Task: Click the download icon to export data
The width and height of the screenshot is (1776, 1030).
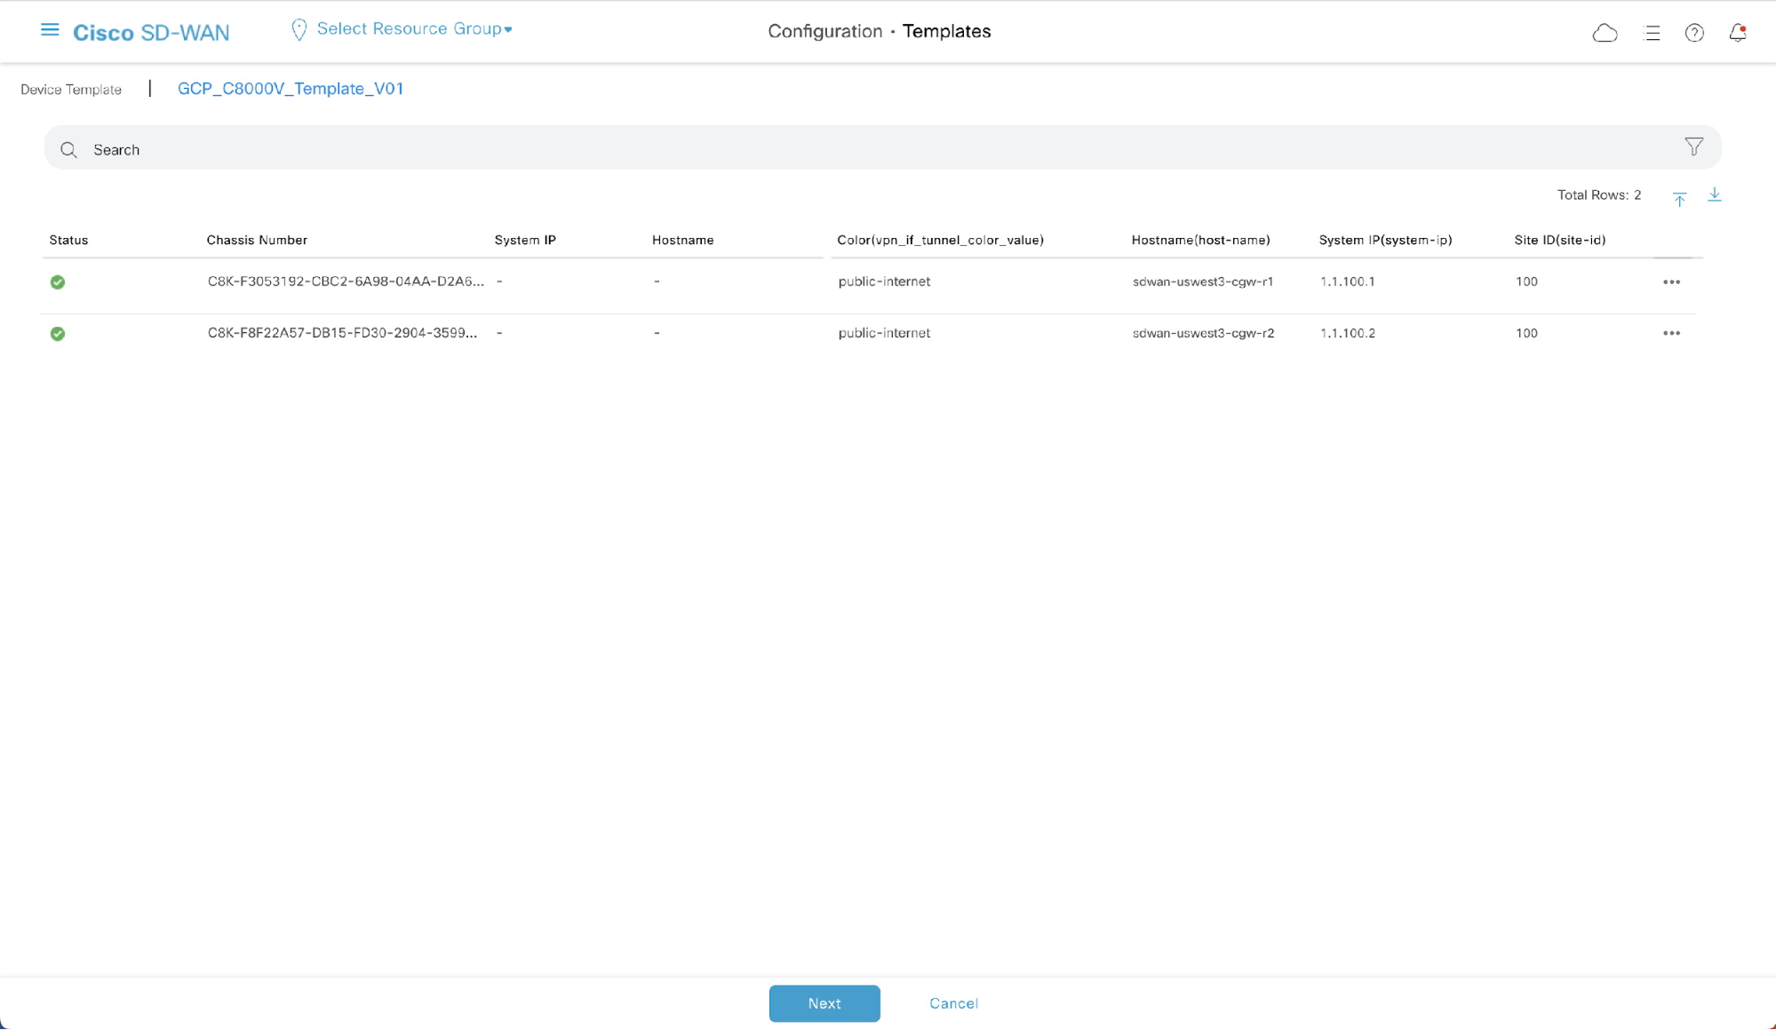Action: coord(1715,194)
